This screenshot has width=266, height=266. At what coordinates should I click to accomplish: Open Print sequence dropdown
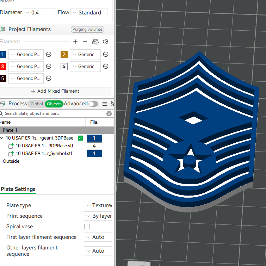click(98, 216)
